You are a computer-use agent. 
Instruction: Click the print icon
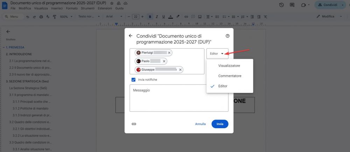tap(41, 17)
